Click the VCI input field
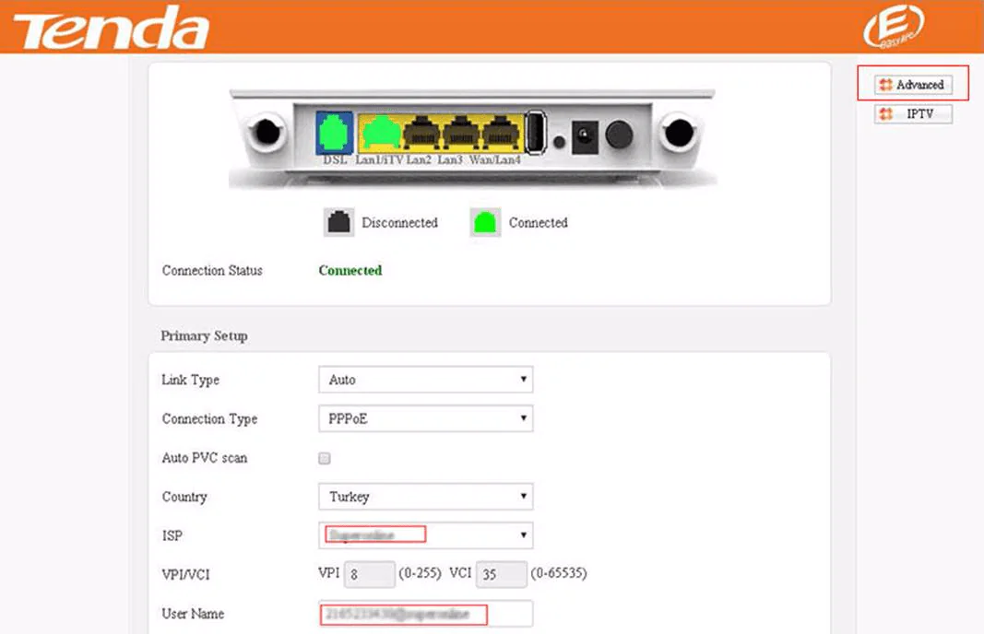This screenshot has width=984, height=634. tap(502, 574)
